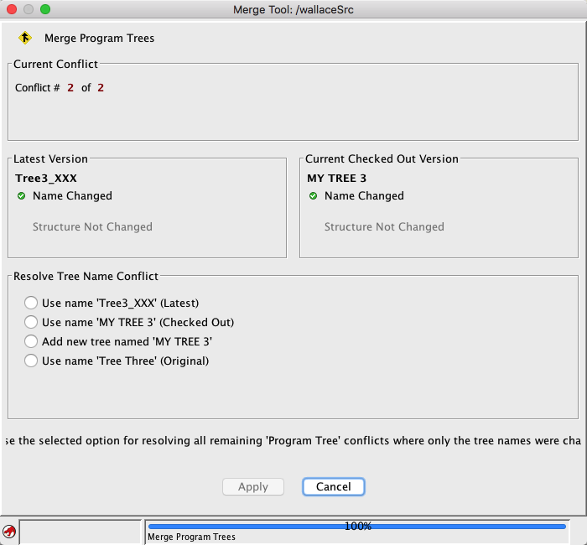Choose "Use name 'MY TREE 3' (Checked Out)"
Screen dimensions: 587x545
(x=31, y=322)
